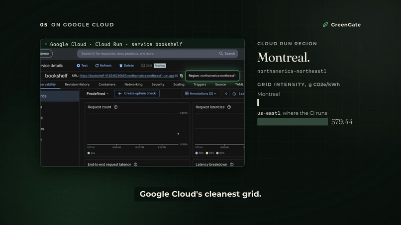Toggle the 99% latency legend
The width and height of the screenshot is (401, 225).
[x=220, y=153]
